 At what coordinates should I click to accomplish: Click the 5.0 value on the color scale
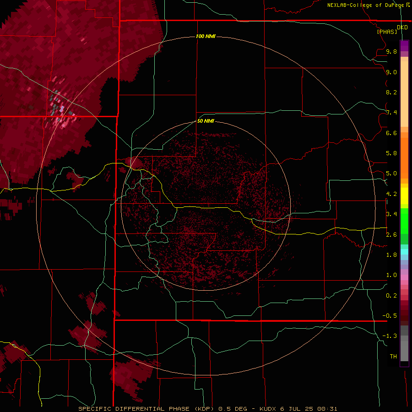click(x=391, y=173)
